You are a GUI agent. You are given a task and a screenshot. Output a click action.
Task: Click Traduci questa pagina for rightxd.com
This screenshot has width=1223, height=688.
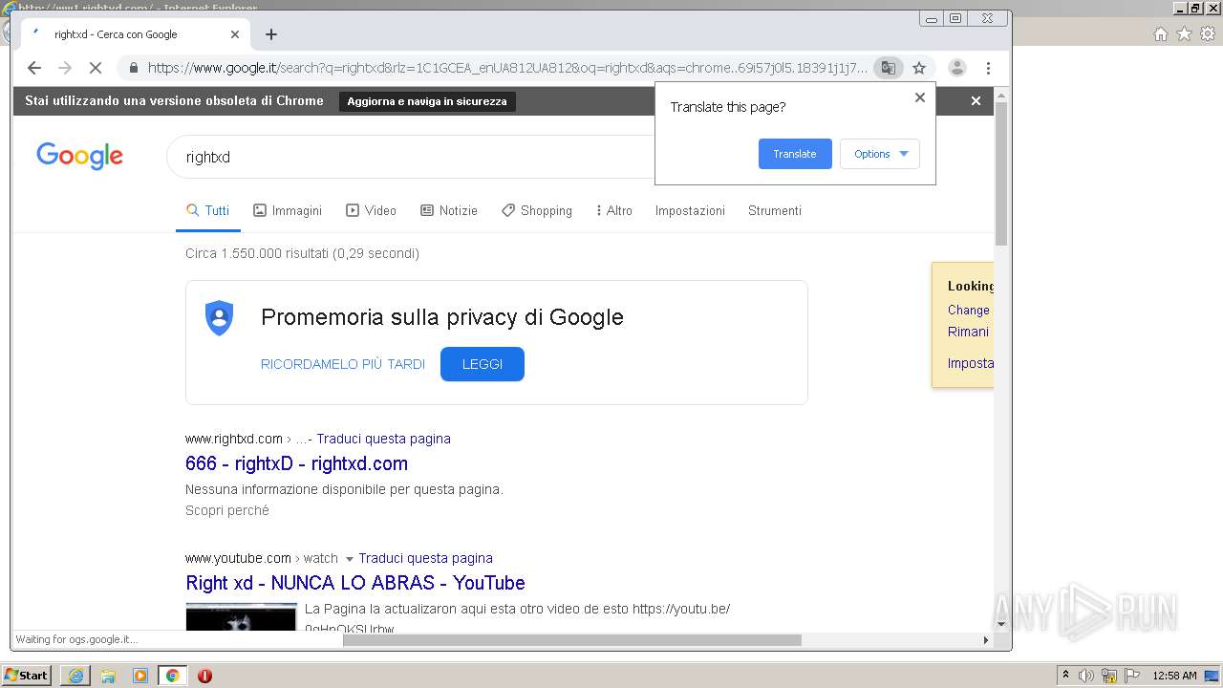[x=383, y=439]
